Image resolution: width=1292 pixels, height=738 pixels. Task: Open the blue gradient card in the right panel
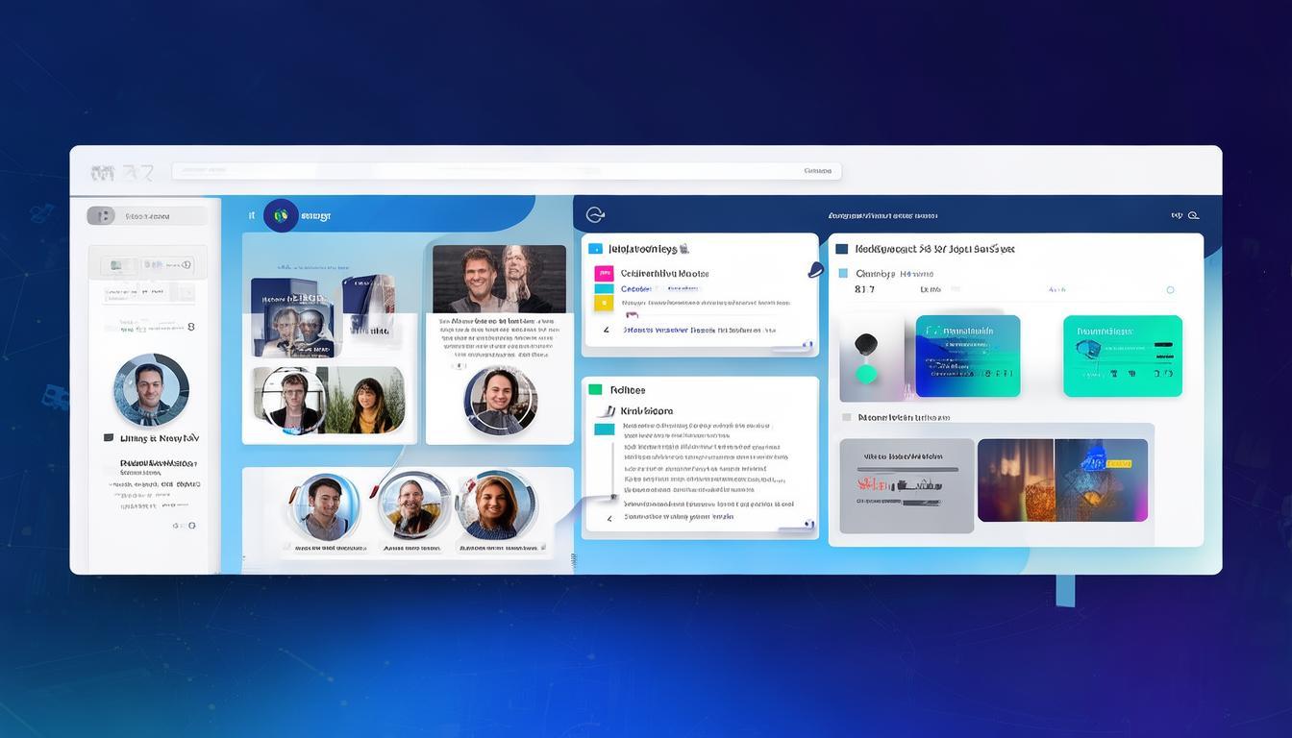[967, 356]
